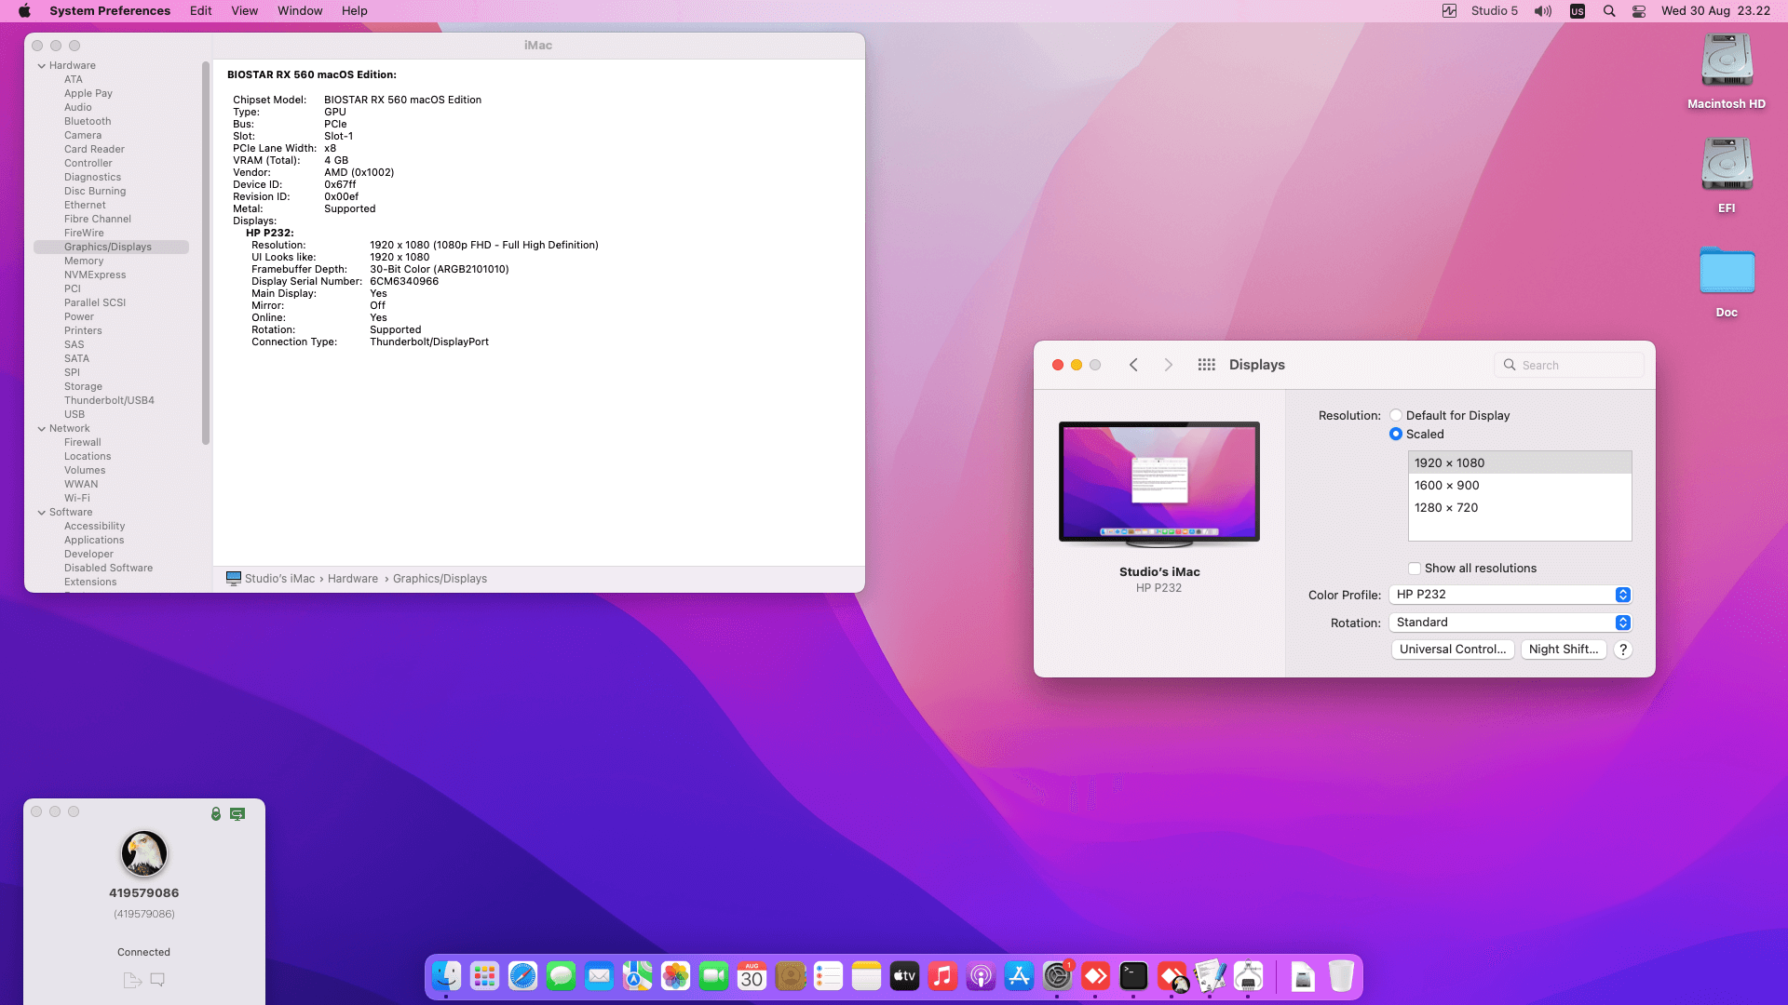The image size is (1788, 1005).
Task: Open Messages from the Dock
Action: point(561,976)
